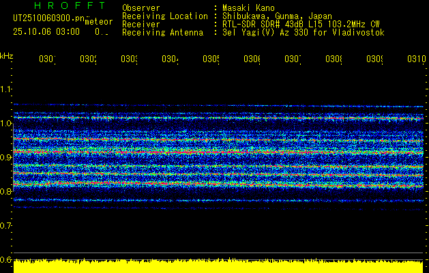Click the 0303 time axis marker

pos(129,59)
